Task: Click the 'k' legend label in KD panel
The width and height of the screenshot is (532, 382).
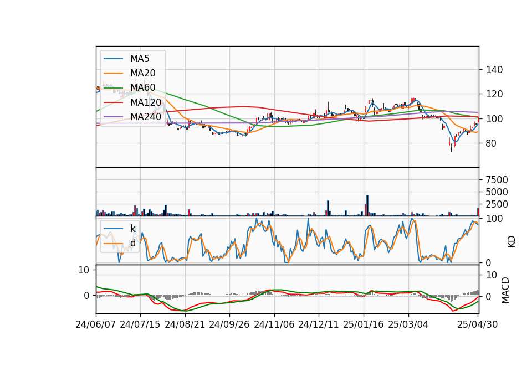Action: (132, 229)
